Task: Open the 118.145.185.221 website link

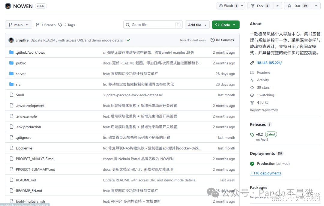Action: tap(269, 63)
